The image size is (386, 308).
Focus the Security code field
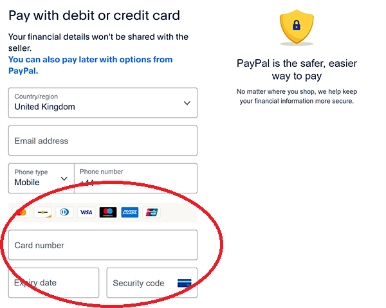[x=152, y=283]
